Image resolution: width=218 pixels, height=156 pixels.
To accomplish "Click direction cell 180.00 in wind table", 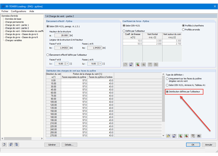I will (x=54, y=117).
